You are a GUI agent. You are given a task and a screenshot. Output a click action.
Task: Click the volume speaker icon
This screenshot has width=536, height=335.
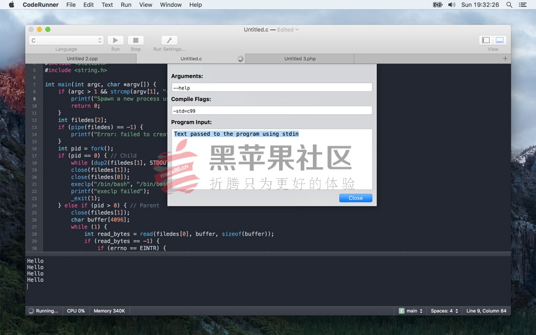452,5
